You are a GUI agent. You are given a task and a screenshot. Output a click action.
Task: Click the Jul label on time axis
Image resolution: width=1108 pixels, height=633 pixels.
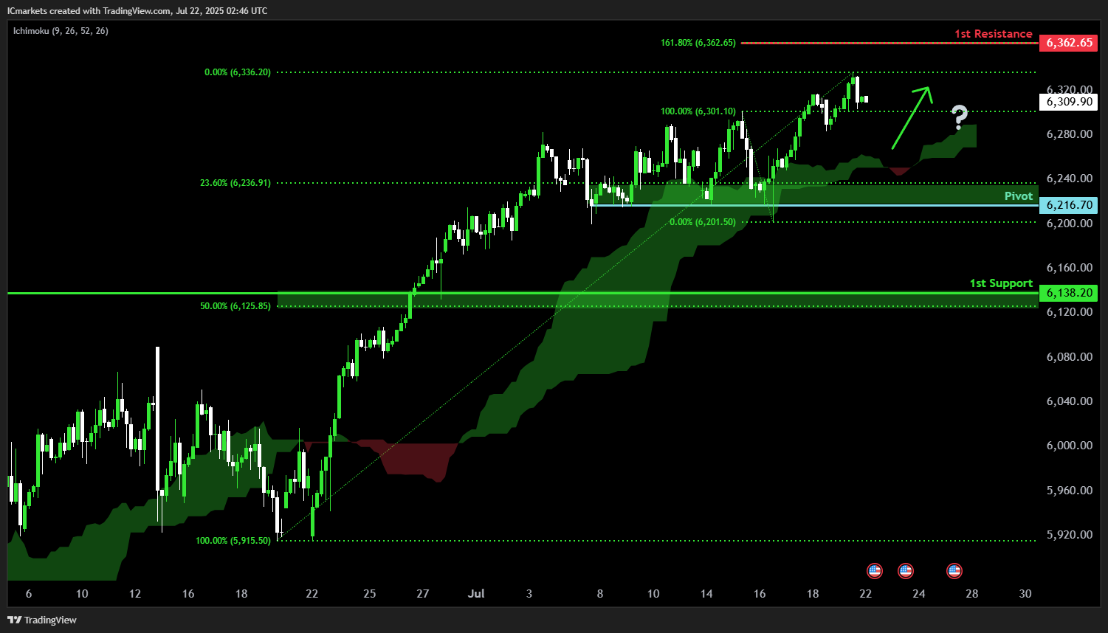click(x=476, y=594)
